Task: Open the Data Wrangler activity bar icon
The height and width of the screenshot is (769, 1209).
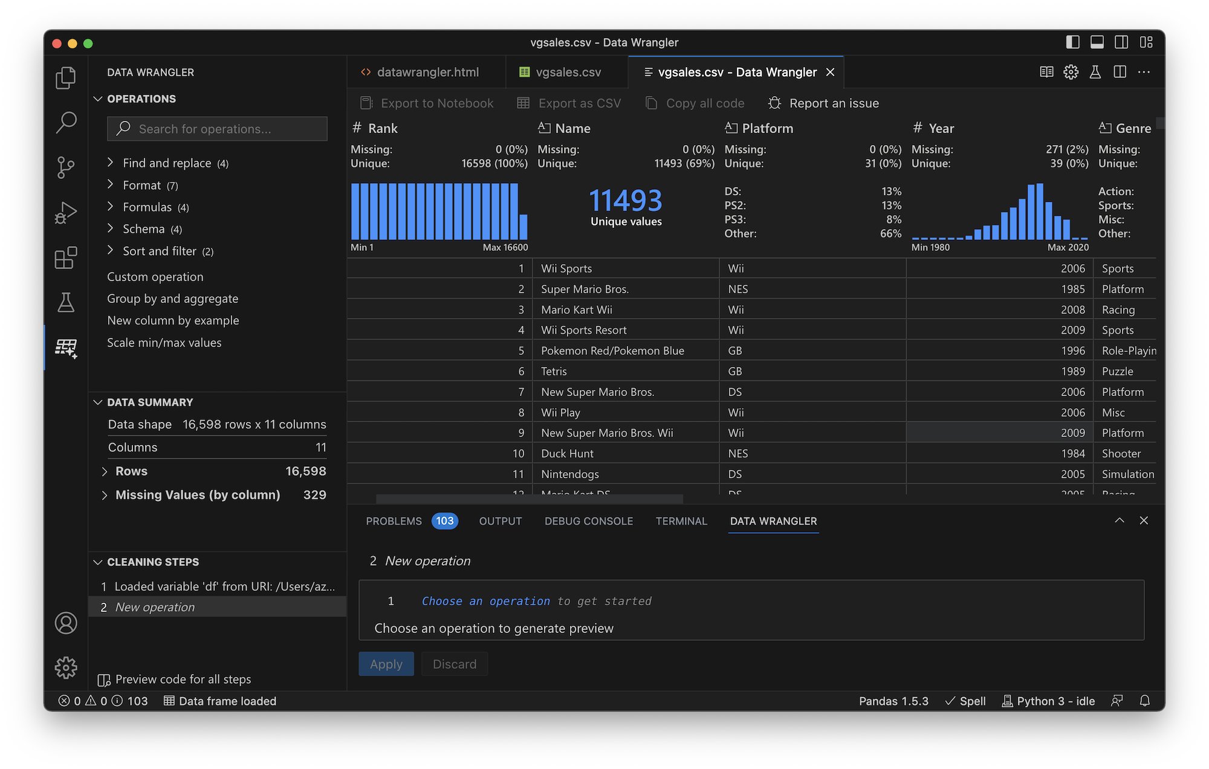Action: click(x=66, y=348)
